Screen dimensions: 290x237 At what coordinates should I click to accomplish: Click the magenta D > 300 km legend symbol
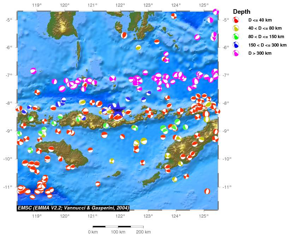[236, 53]
